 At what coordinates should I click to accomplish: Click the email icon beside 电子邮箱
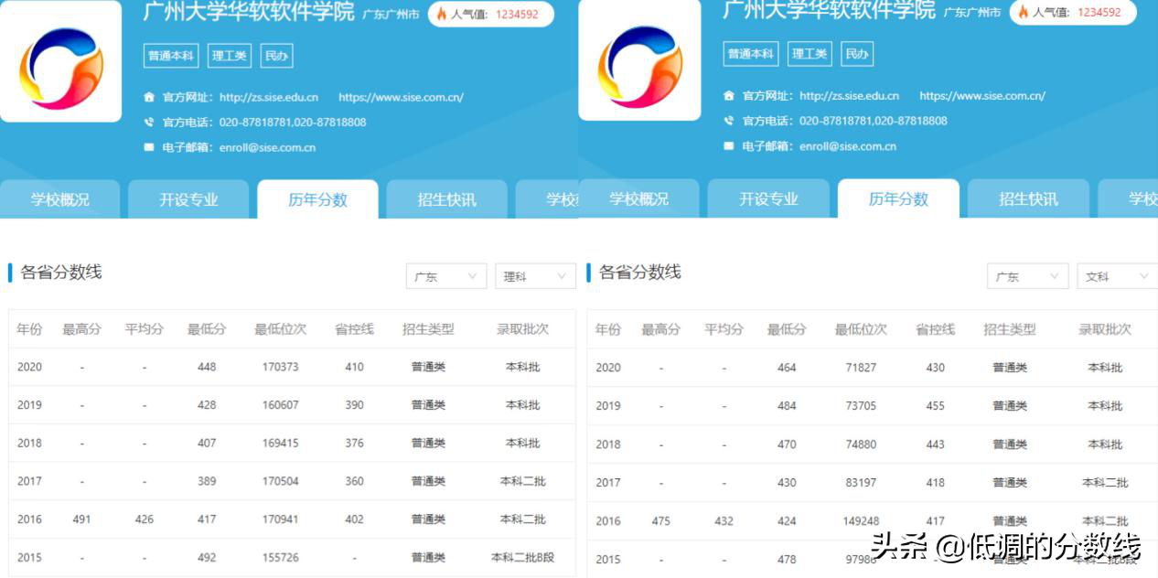150,144
